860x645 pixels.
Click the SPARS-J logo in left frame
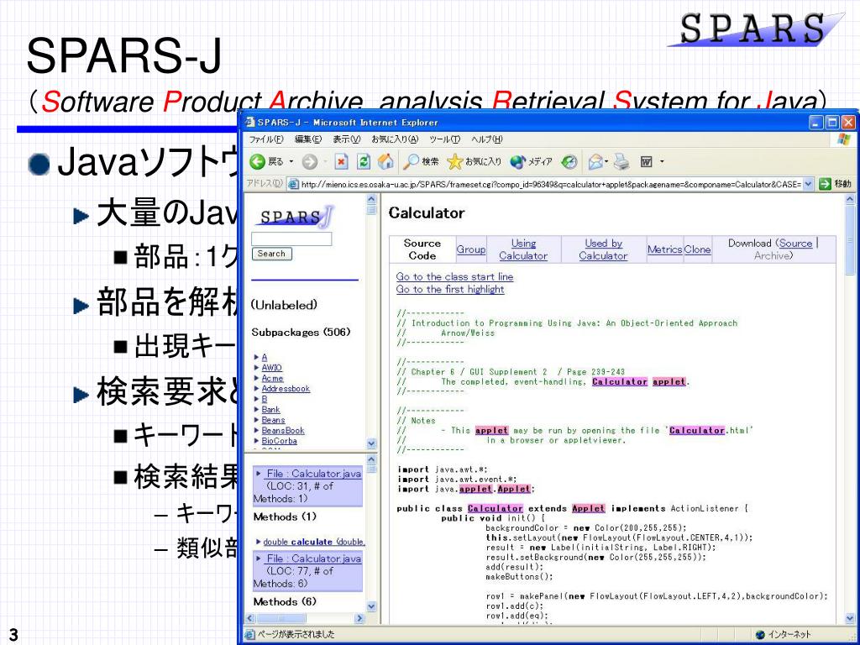tap(295, 216)
